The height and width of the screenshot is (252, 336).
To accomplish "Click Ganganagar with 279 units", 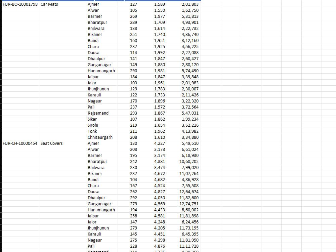I will 102,204.
